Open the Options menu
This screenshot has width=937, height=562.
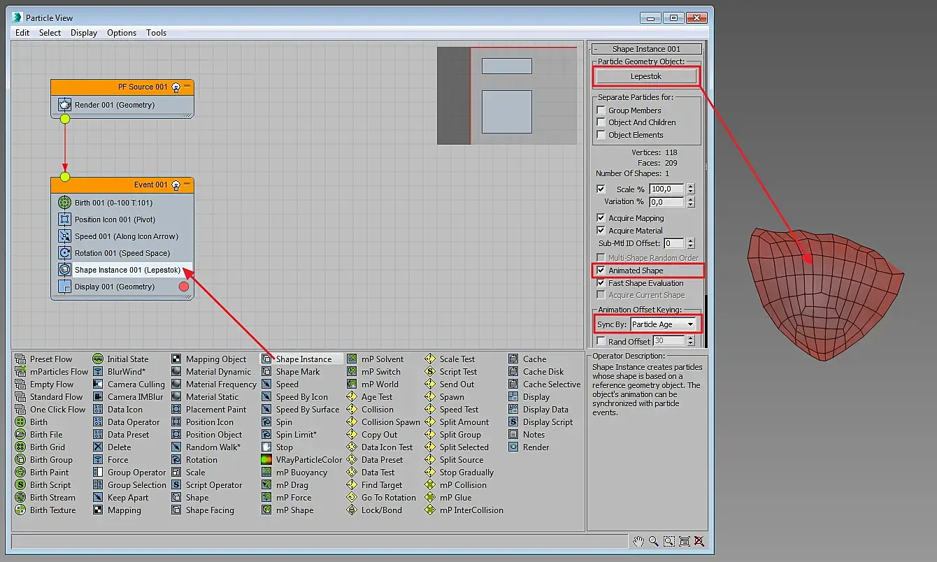122,33
